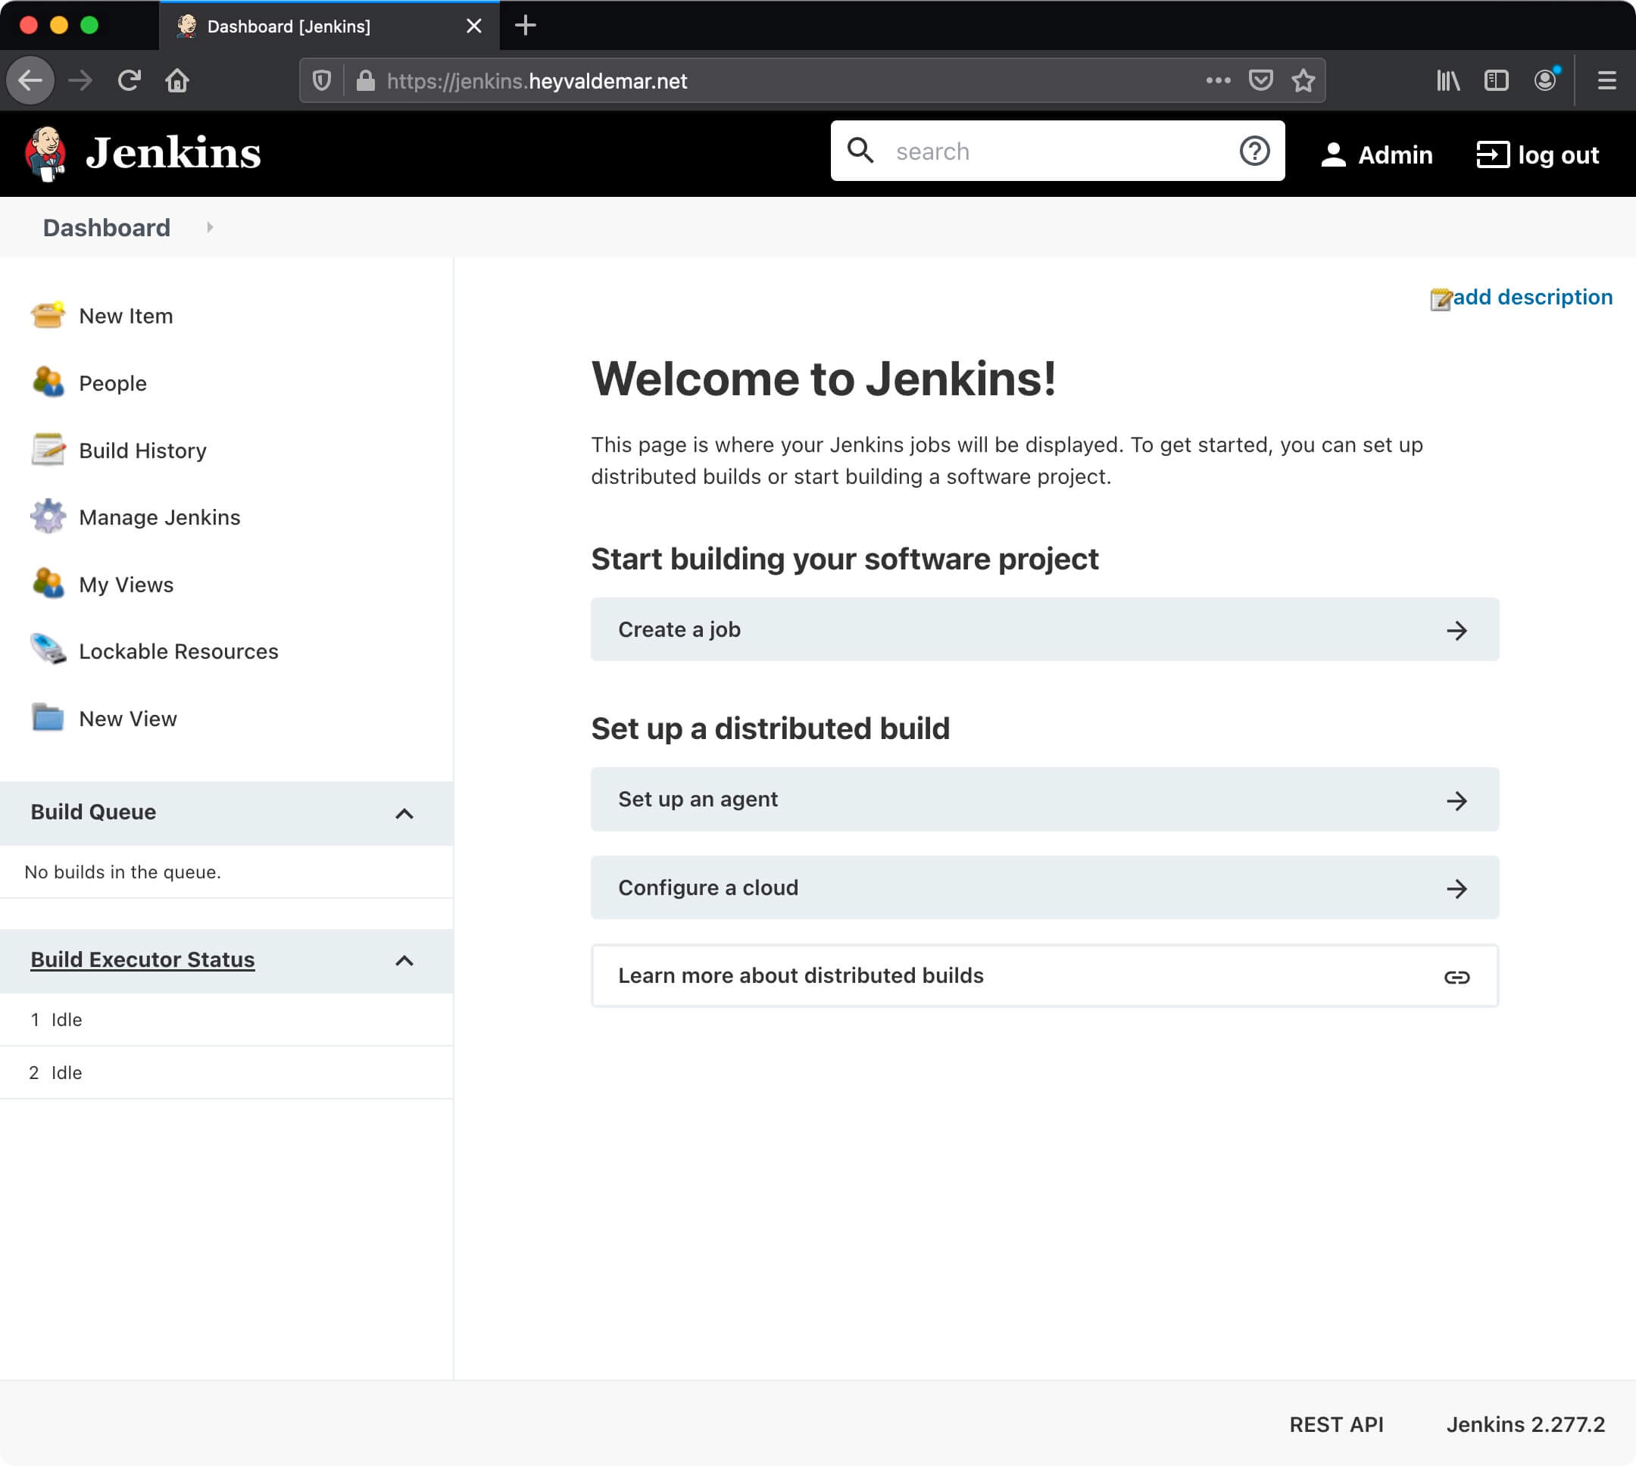The width and height of the screenshot is (1636, 1466).
Task: Click the New Item icon in sidebar
Action: (48, 316)
